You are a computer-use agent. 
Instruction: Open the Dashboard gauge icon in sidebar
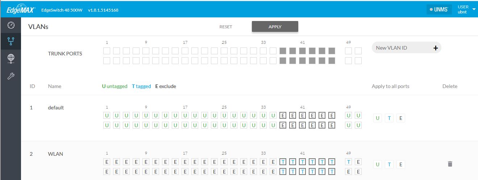tap(11, 25)
